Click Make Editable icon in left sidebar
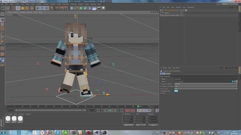 point(2,14)
